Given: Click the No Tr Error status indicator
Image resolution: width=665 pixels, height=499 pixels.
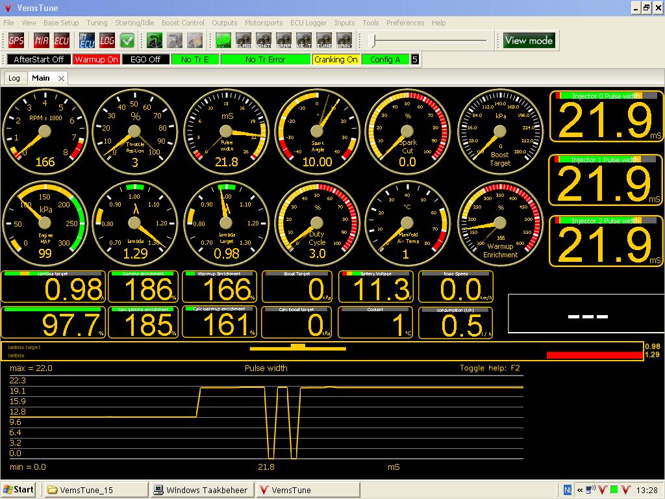Looking at the screenshot, I should click(x=266, y=59).
